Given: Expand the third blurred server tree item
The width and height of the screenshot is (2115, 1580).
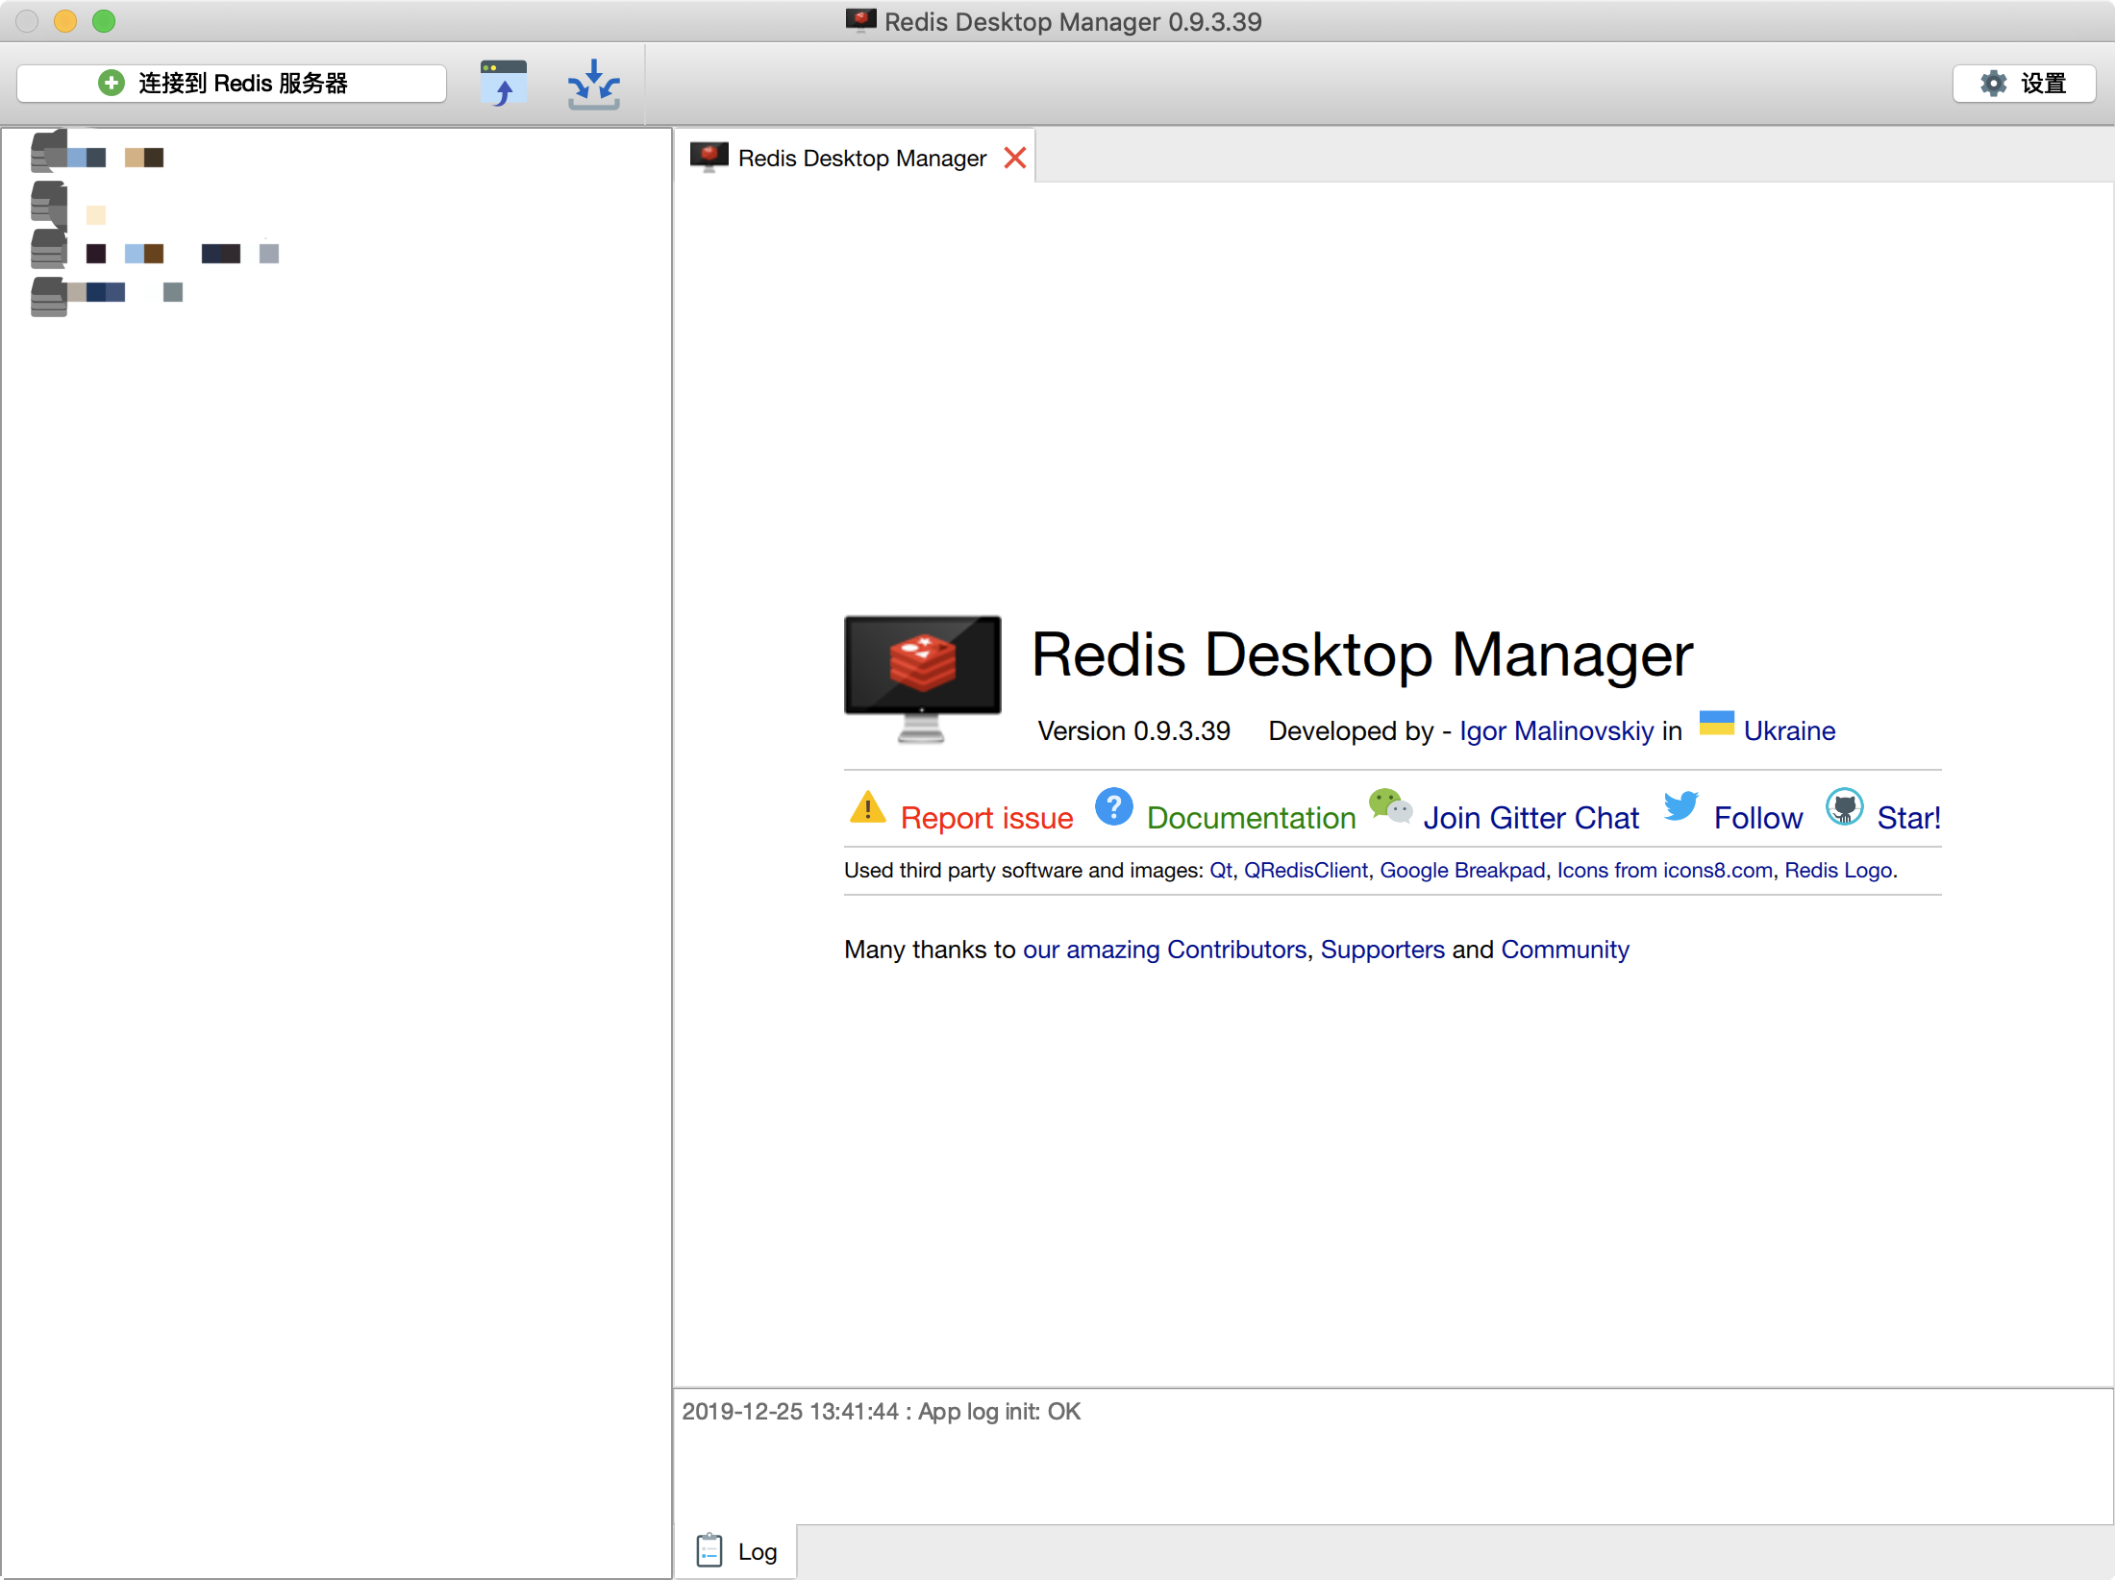Looking at the screenshot, I should click(50, 254).
